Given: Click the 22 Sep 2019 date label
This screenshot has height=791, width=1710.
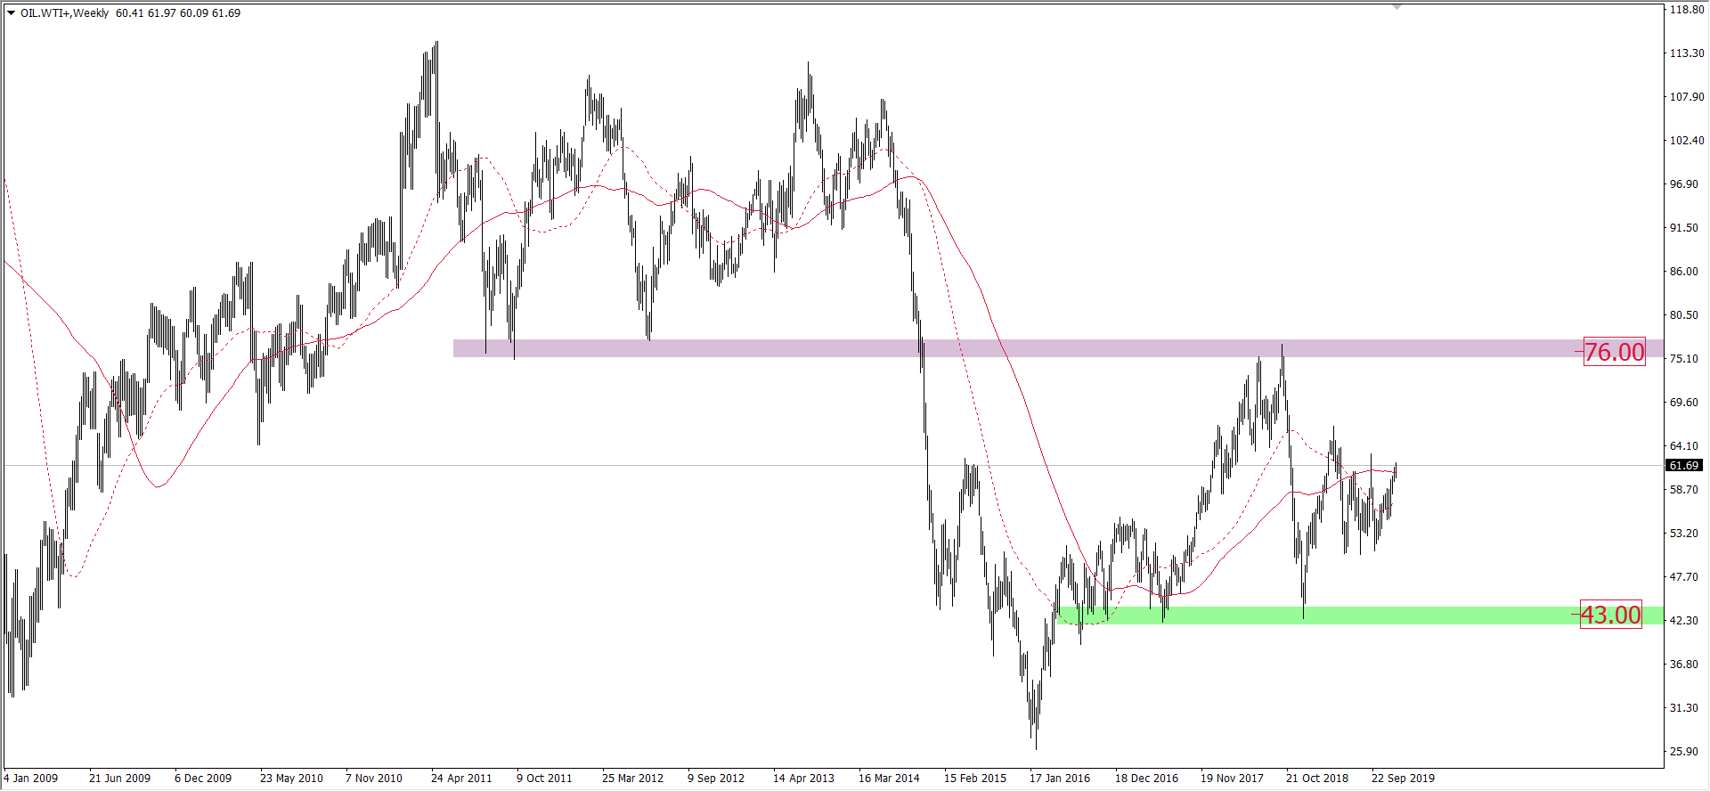Looking at the screenshot, I should pos(1403,778).
